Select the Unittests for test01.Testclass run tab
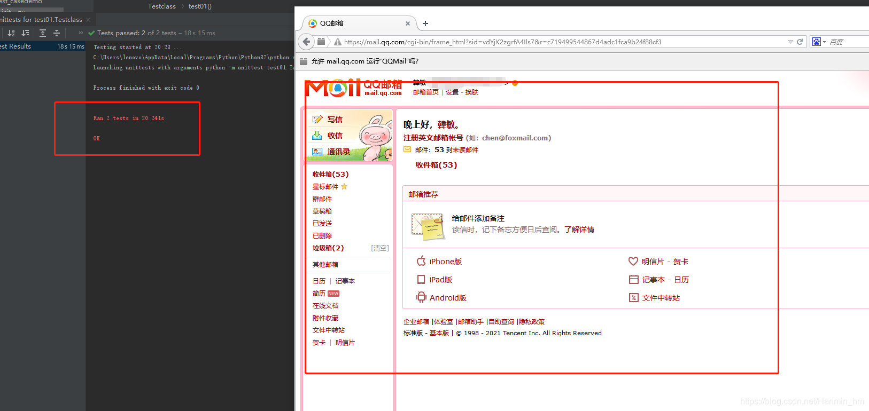Viewport: 869px width, 411px height. pyautogui.click(x=41, y=20)
